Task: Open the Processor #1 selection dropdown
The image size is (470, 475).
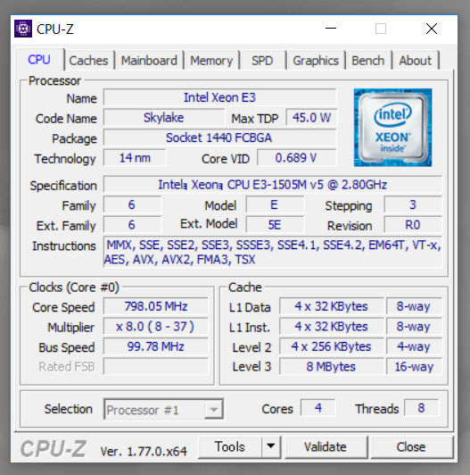Action: pos(164,409)
